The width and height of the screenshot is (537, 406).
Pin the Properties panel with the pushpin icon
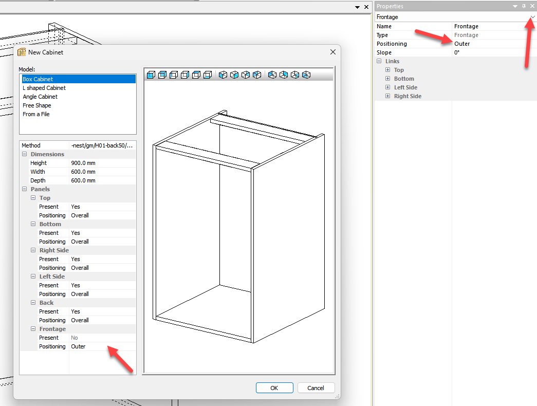tap(524, 6)
